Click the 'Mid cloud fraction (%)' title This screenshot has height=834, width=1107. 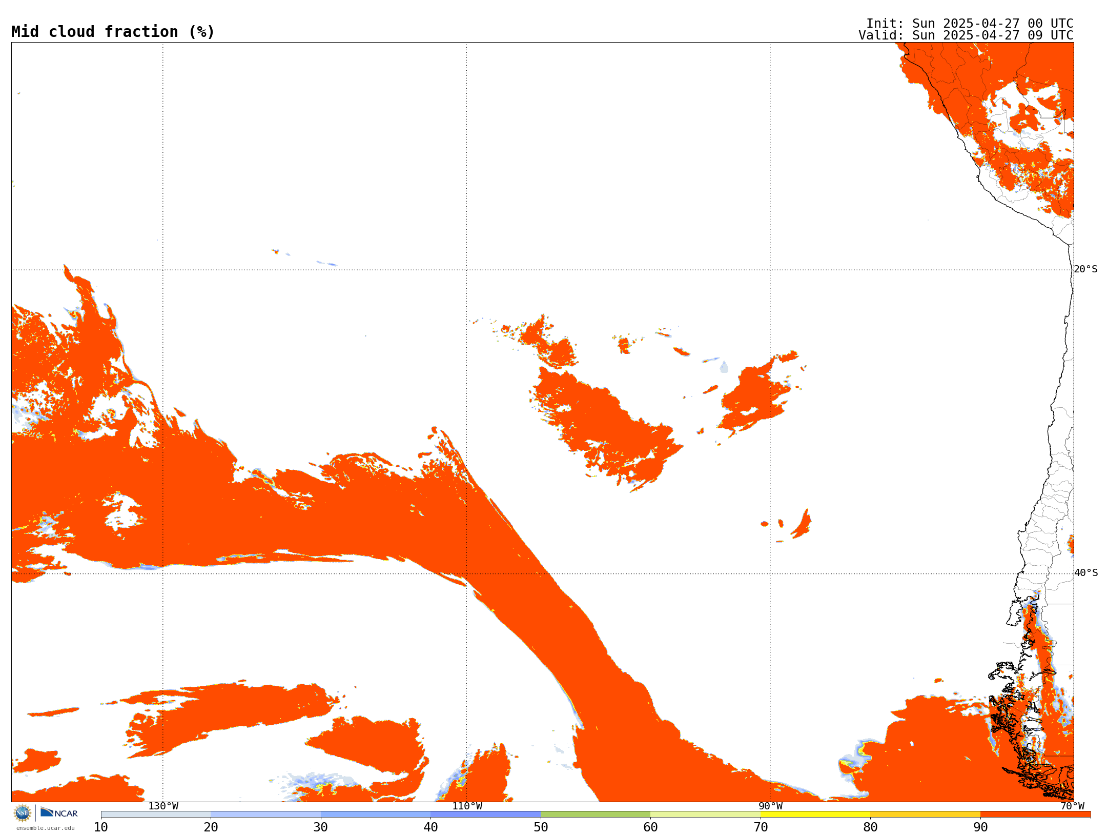click(x=113, y=32)
